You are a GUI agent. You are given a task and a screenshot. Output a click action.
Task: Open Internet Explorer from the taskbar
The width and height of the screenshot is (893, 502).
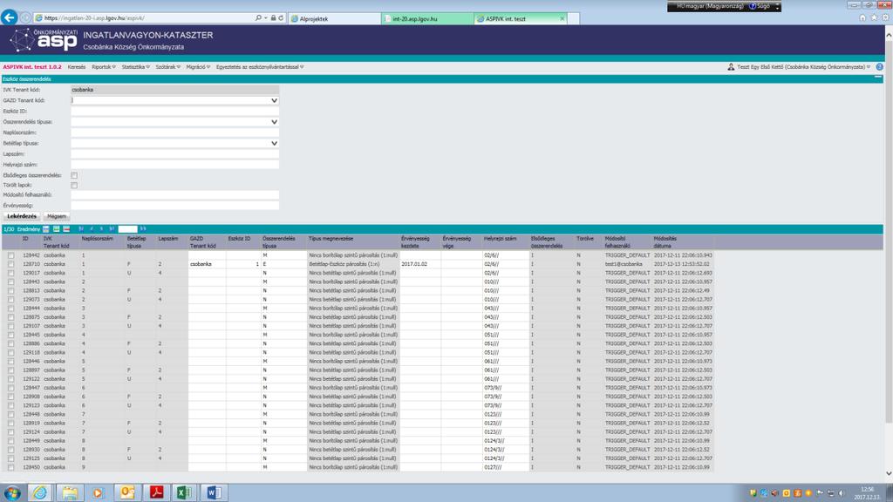tap(40, 492)
